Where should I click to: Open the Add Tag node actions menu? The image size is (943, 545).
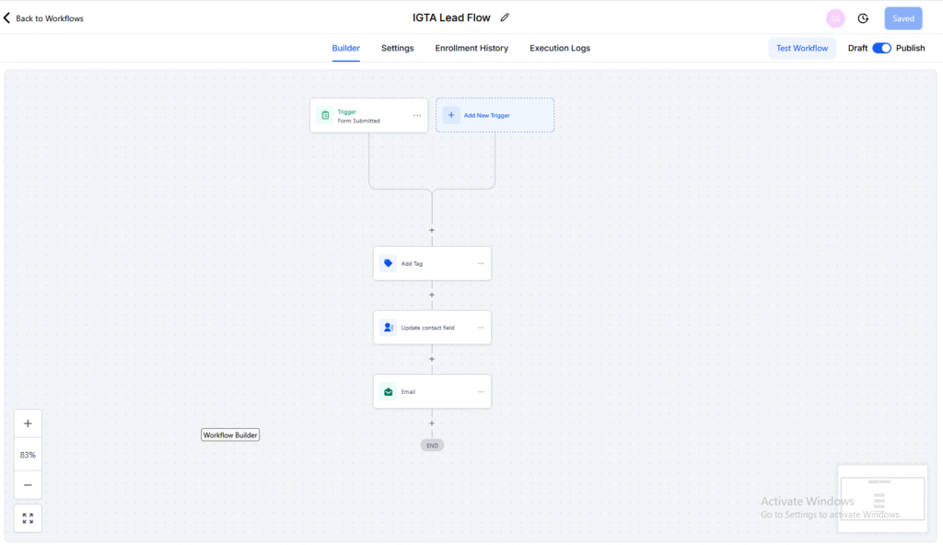click(481, 262)
